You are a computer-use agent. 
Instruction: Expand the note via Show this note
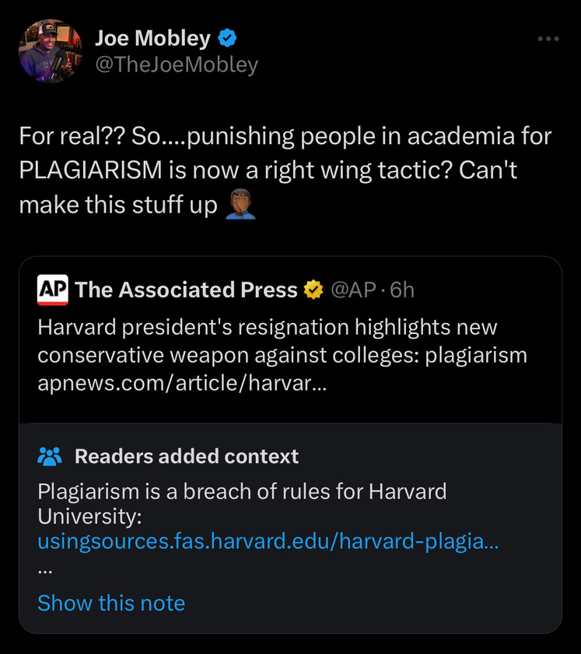tap(111, 603)
